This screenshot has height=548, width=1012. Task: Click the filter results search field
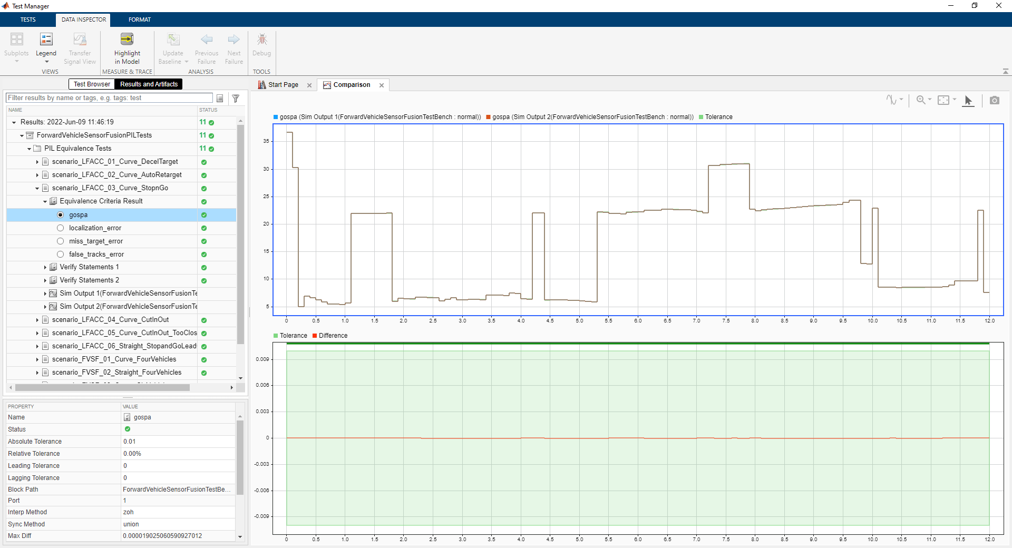pos(109,97)
